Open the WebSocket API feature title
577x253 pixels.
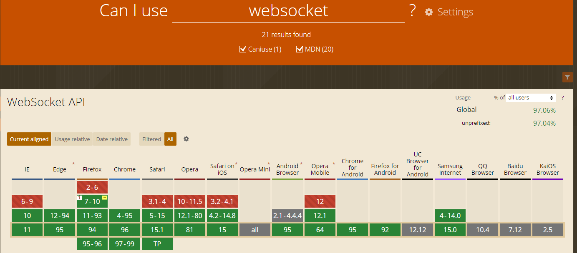click(46, 102)
